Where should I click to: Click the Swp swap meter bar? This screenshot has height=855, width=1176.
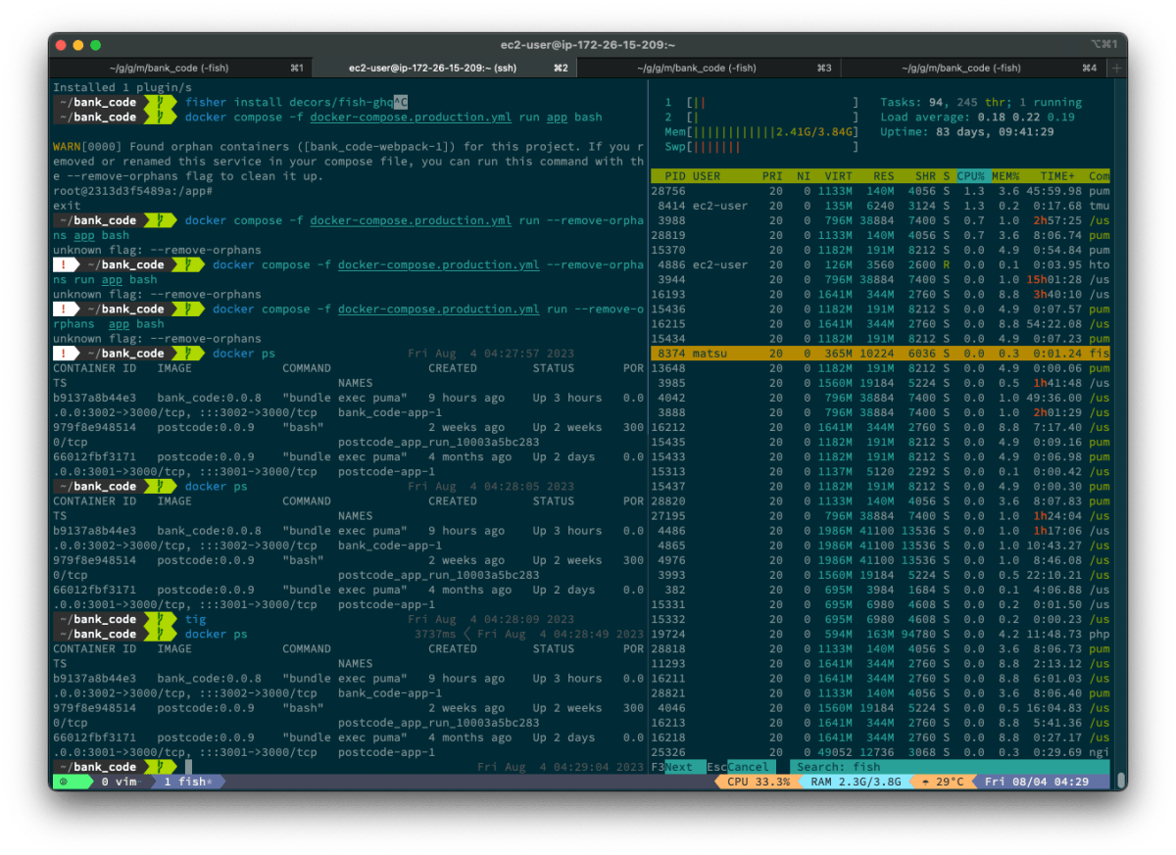(x=762, y=147)
